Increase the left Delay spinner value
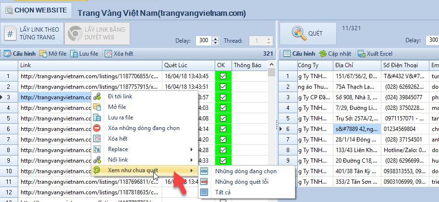This screenshot has height=202, width=439. pos(215,38)
